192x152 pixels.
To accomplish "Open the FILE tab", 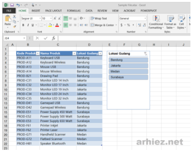I will point(9,11).
